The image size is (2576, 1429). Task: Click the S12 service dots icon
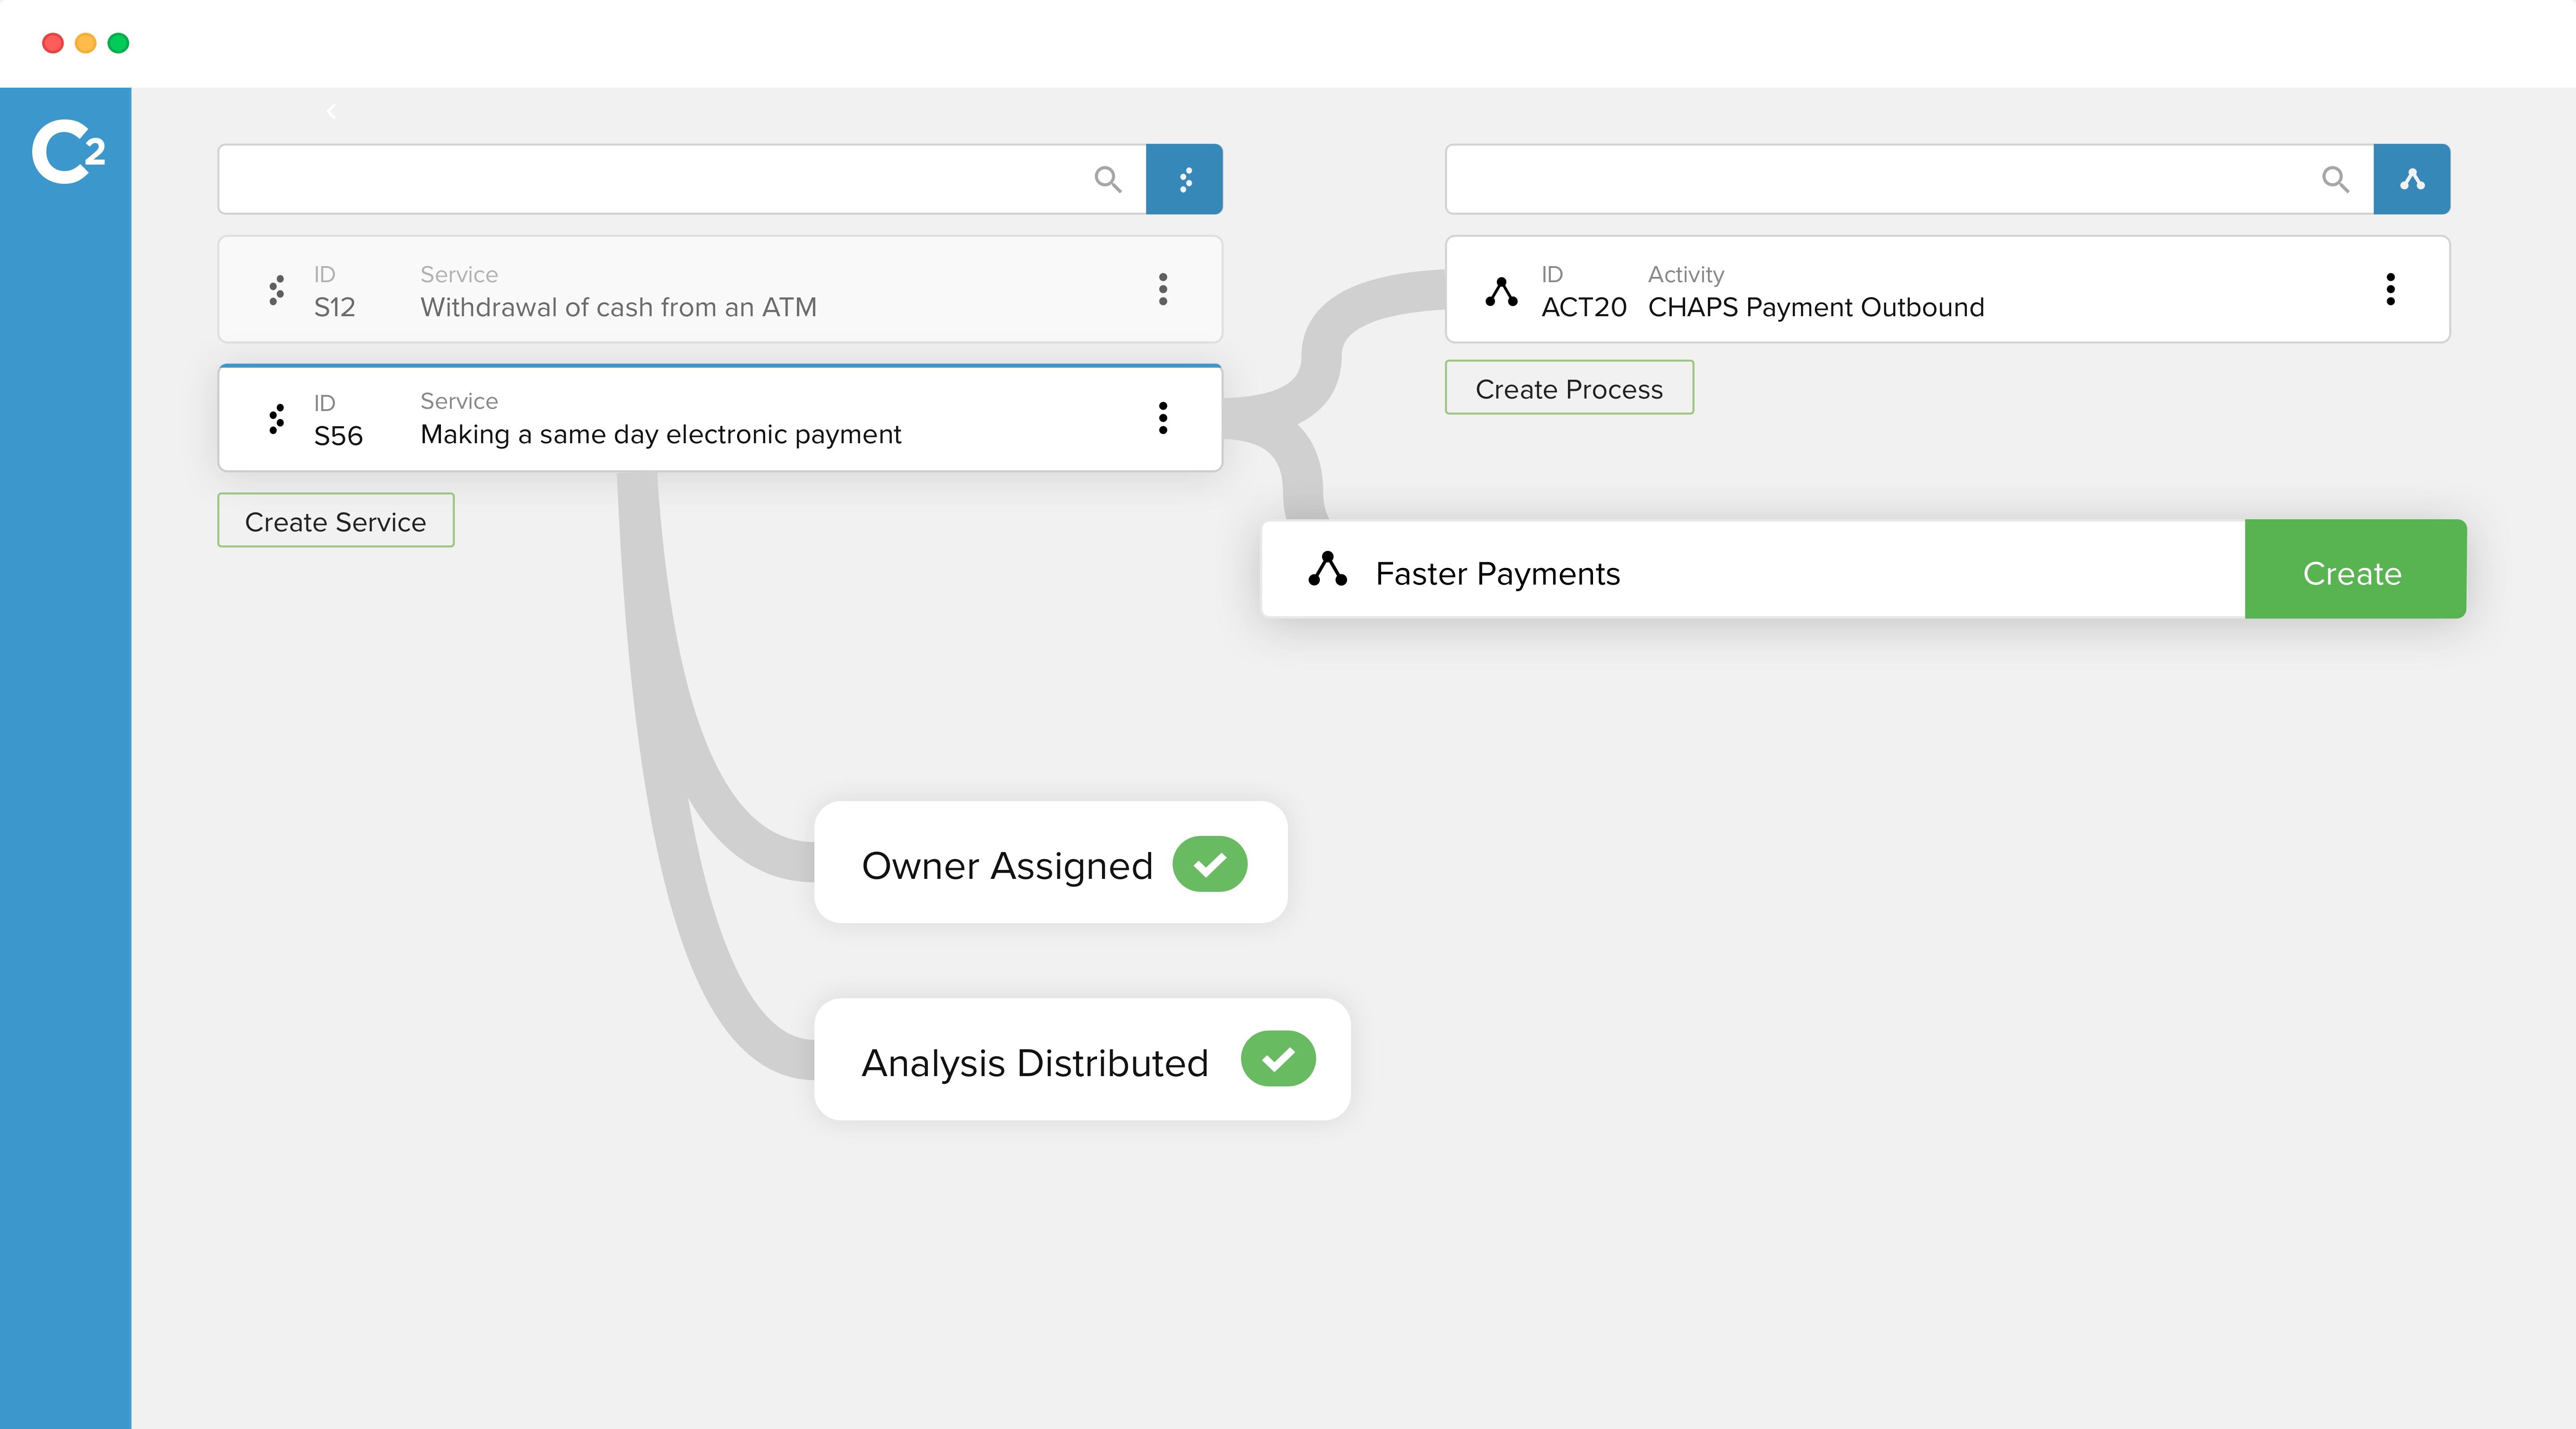pos(277,290)
